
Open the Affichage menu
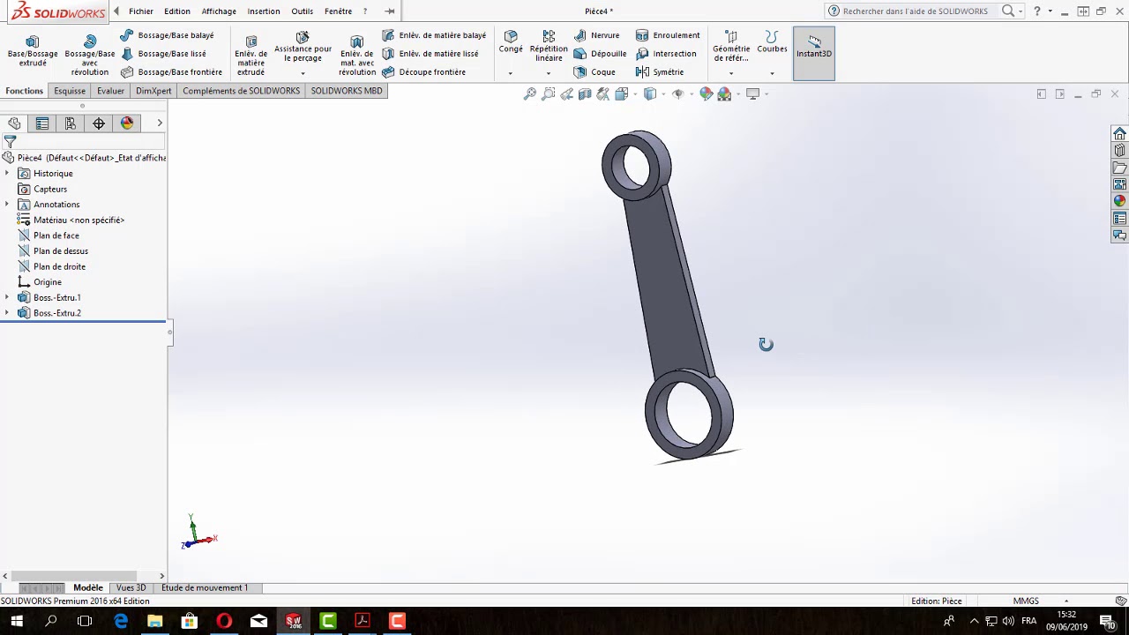click(219, 11)
